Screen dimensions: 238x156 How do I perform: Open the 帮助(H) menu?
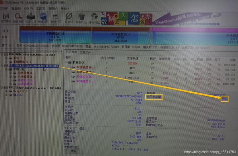point(66,8)
